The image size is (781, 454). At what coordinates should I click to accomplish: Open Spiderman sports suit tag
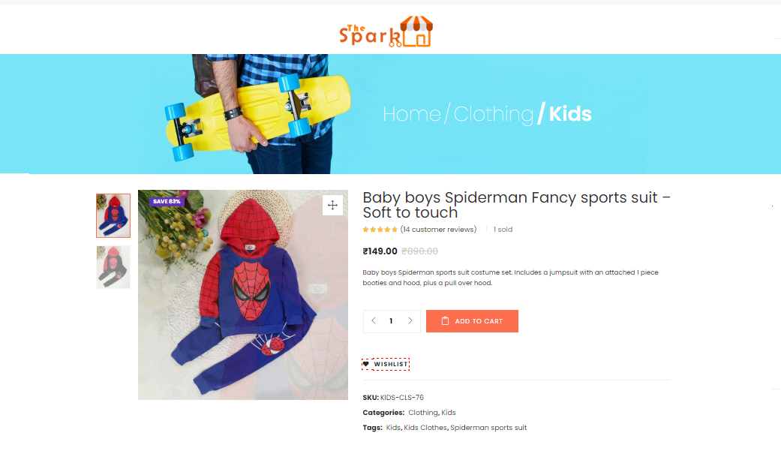[488, 428]
